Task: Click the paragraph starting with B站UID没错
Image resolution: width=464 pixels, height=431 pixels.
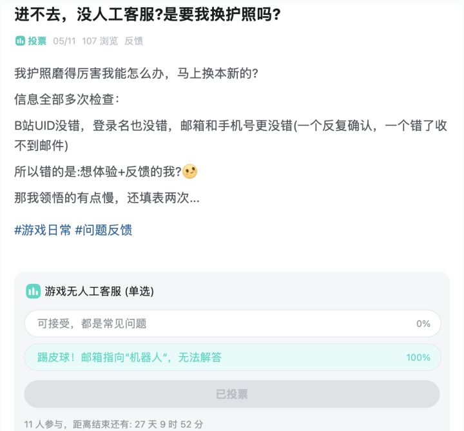Action: tap(231, 135)
